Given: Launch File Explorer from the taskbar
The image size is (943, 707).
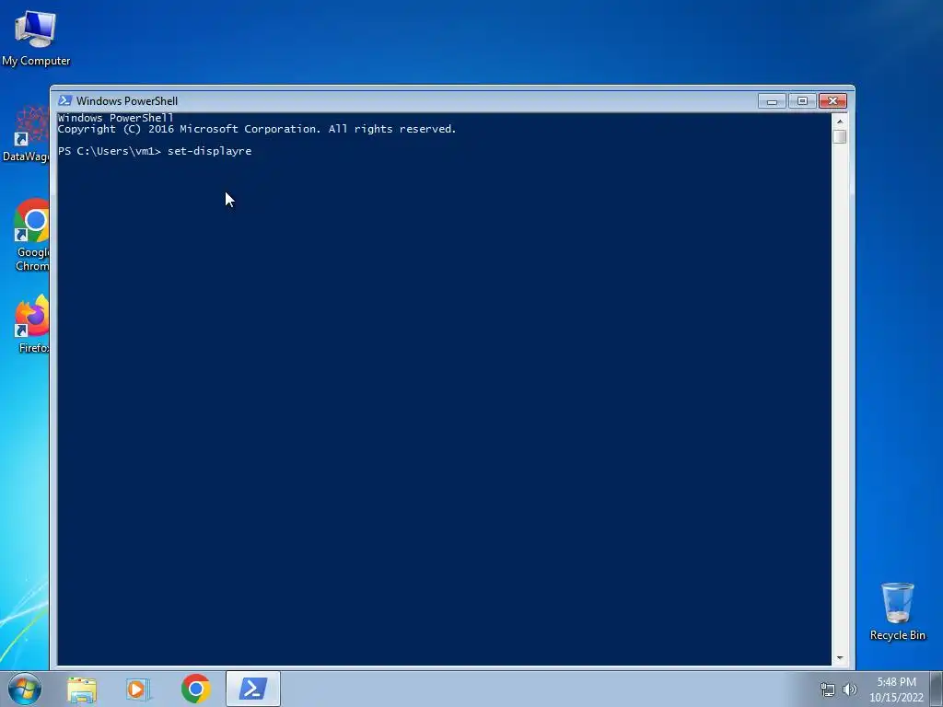Looking at the screenshot, I should click(x=82, y=690).
